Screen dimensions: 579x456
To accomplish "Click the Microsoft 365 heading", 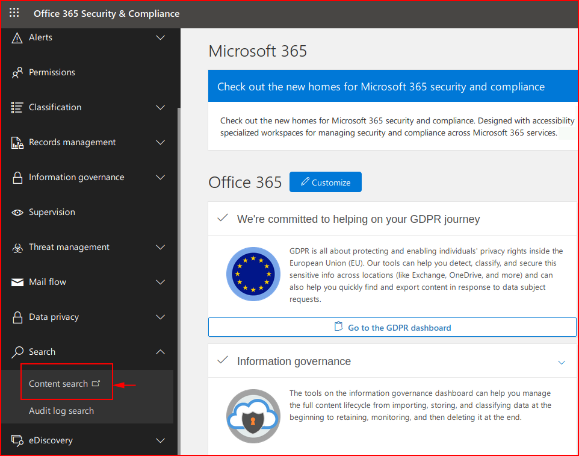I will pyautogui.click(x=258, y=51).
